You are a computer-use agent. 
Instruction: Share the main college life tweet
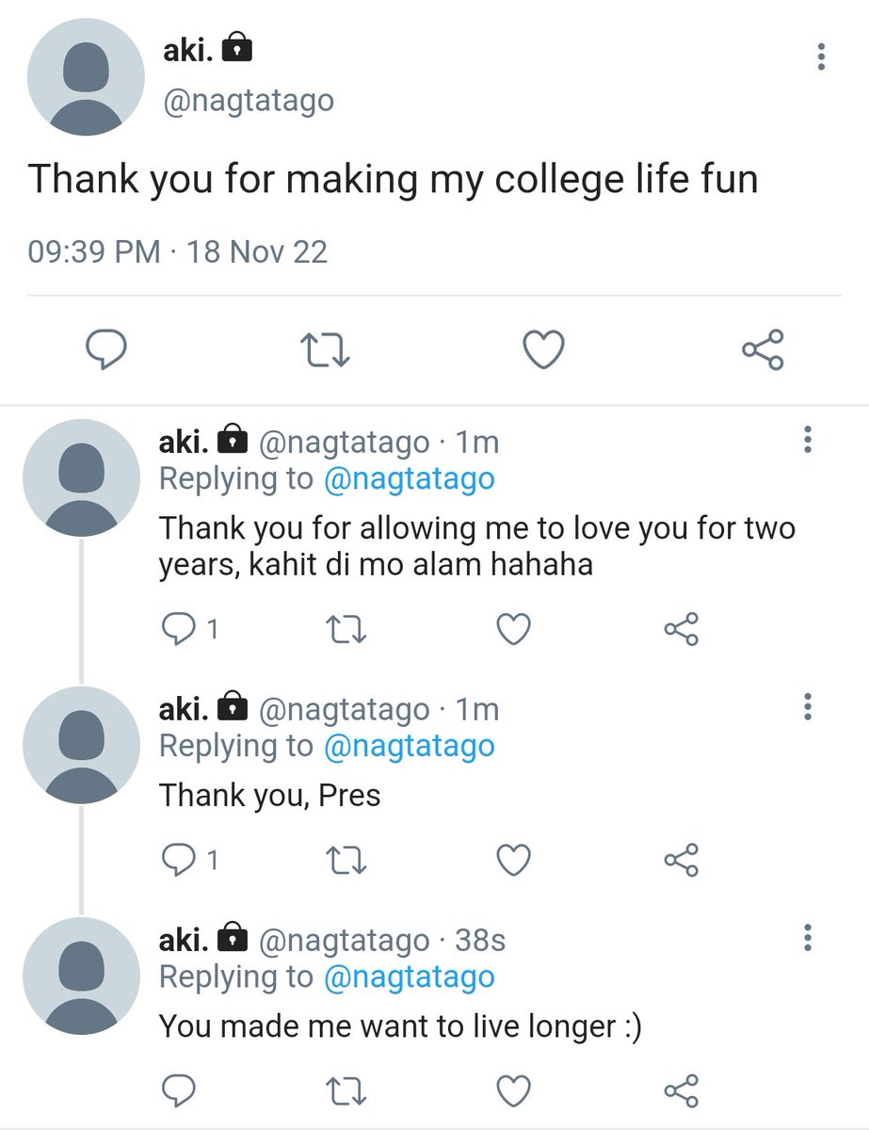click(763, 350)
